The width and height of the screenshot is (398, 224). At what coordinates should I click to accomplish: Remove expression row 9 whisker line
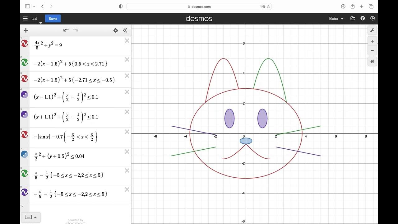127,189
